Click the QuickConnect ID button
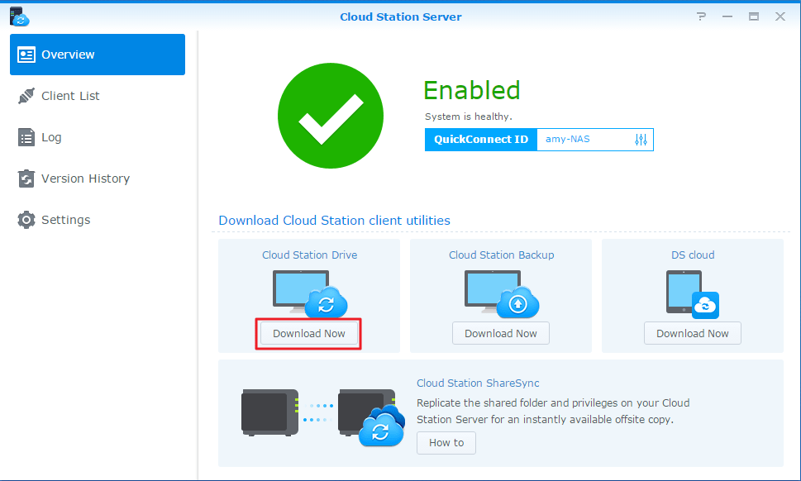The height and width of the screenshot is (481, 801). tap(480, 139)
